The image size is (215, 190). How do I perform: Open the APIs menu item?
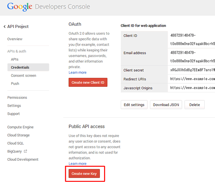(x=15, y=59)
